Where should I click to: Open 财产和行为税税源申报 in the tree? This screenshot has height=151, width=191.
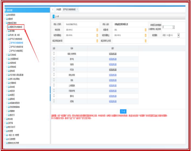(17, 43)
